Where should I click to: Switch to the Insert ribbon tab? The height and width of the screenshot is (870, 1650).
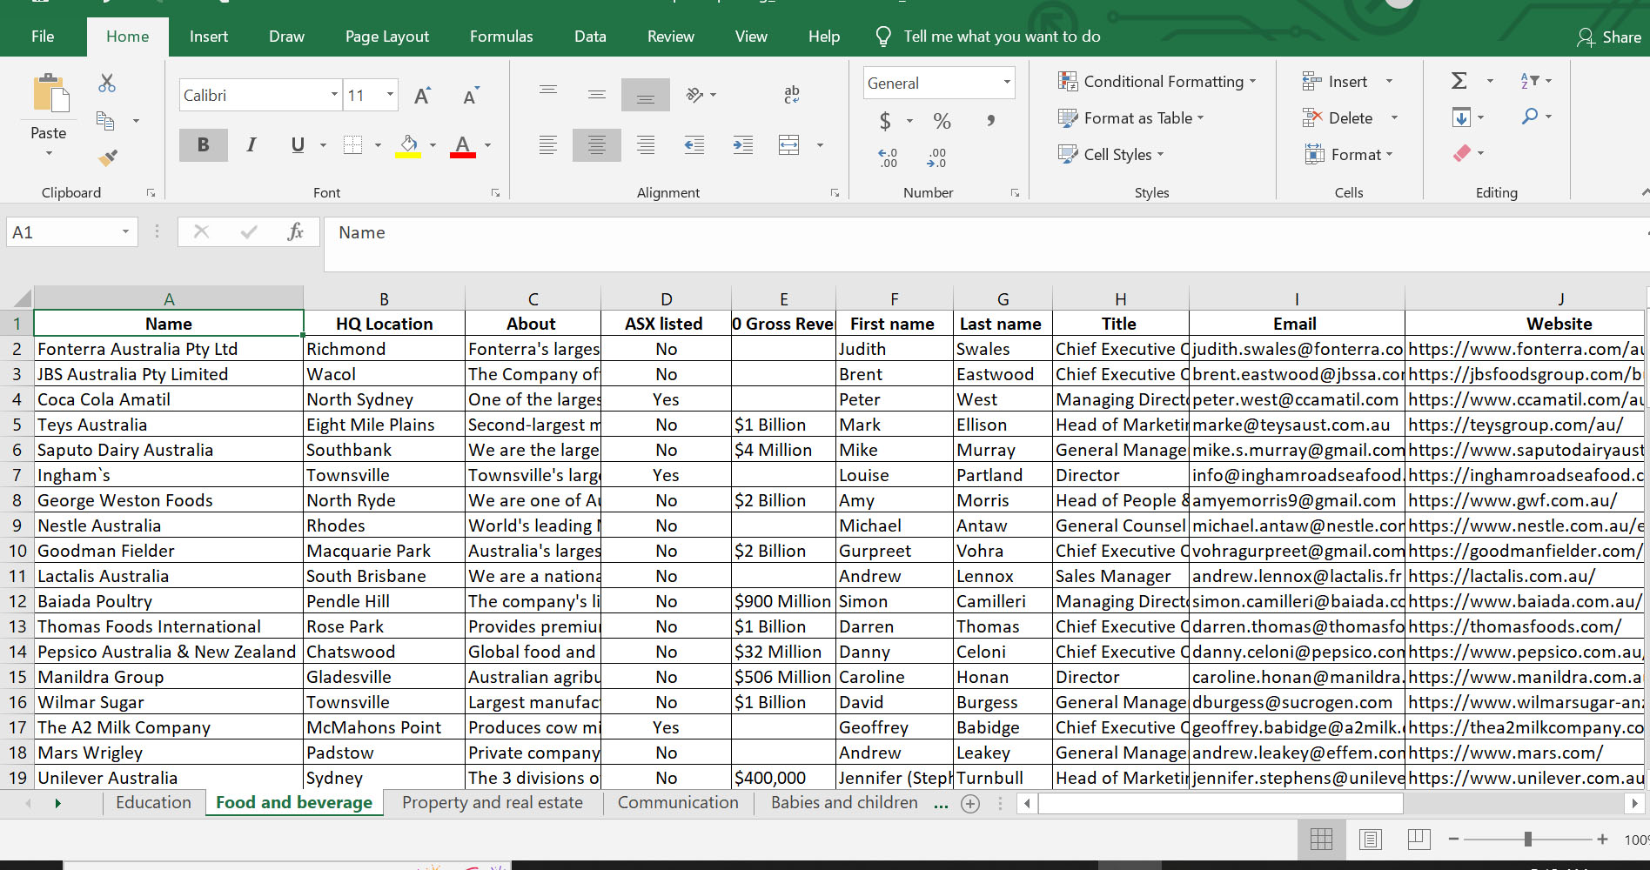209,37
